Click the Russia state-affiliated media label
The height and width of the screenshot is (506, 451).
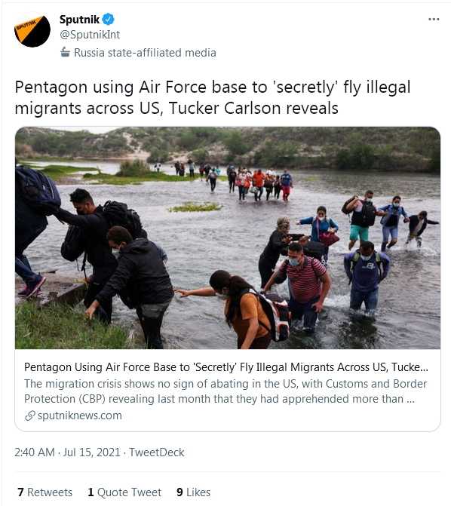click(x=145, y=53)
